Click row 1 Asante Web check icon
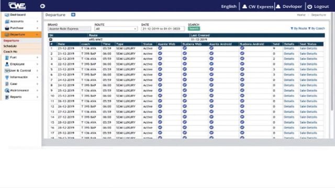This screenshot has height=188, width=335. point(160,48)
